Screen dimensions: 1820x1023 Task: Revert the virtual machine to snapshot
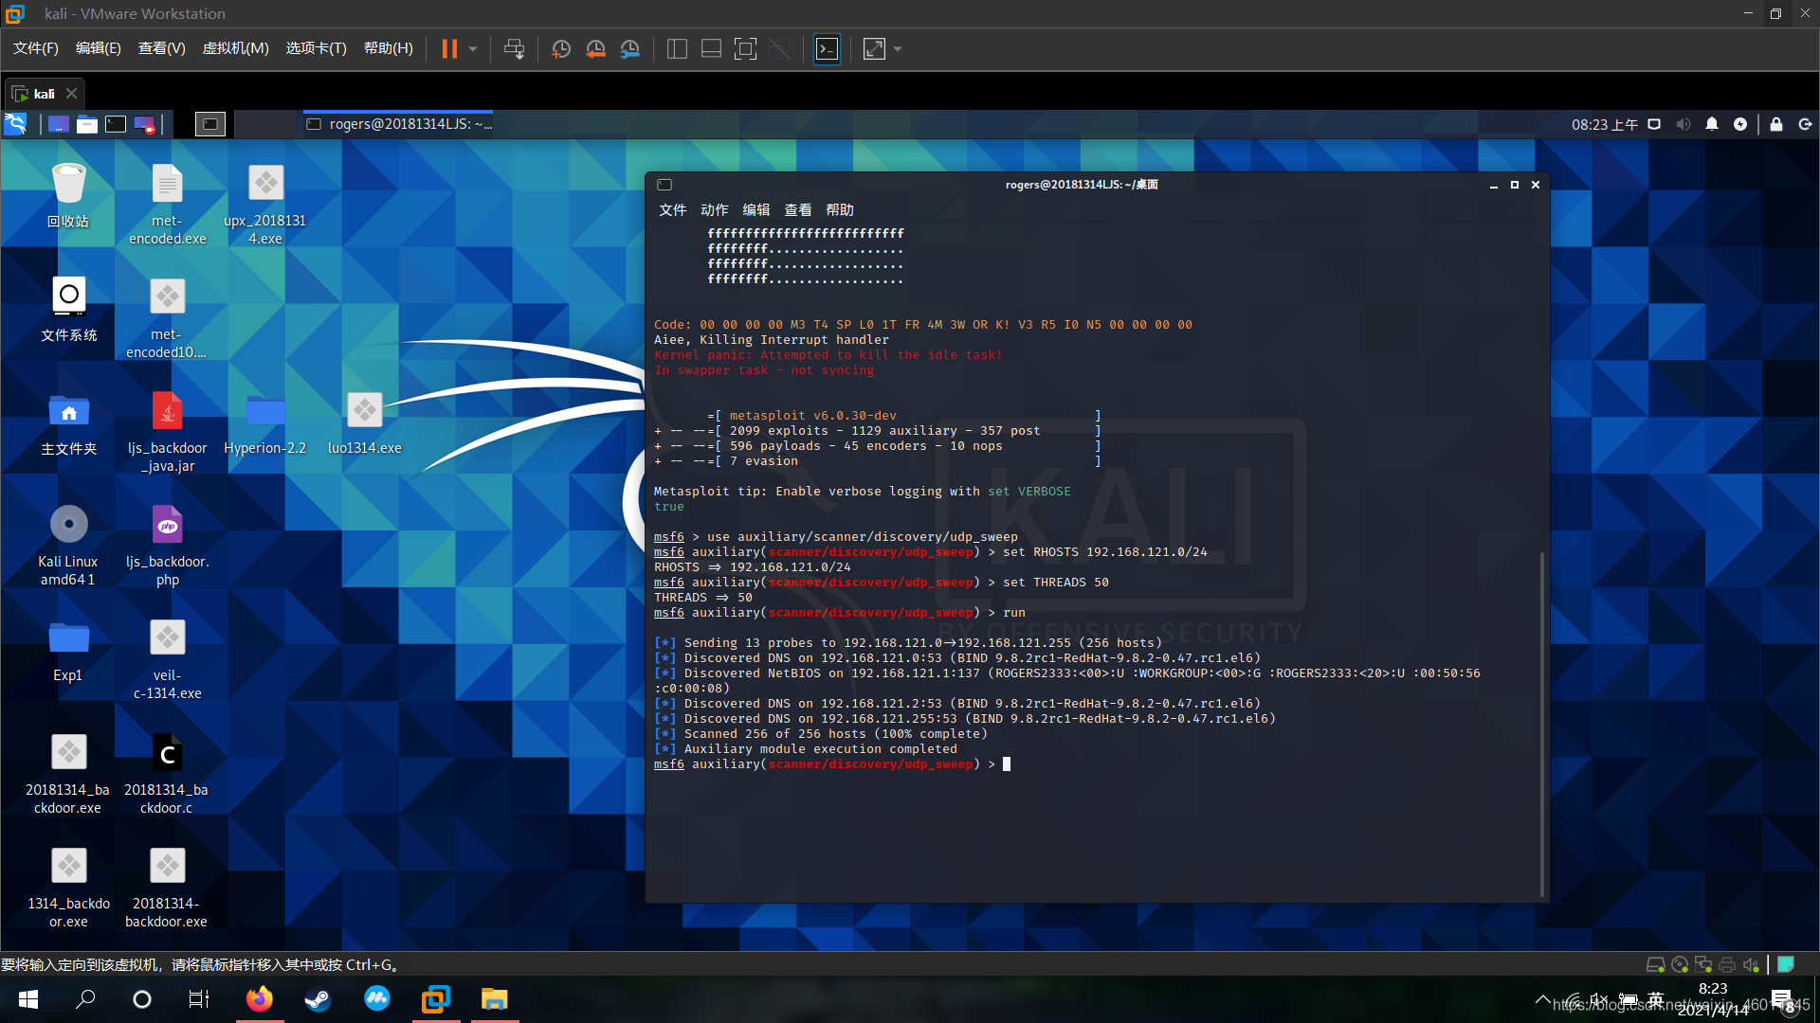[x=595, y=48]
